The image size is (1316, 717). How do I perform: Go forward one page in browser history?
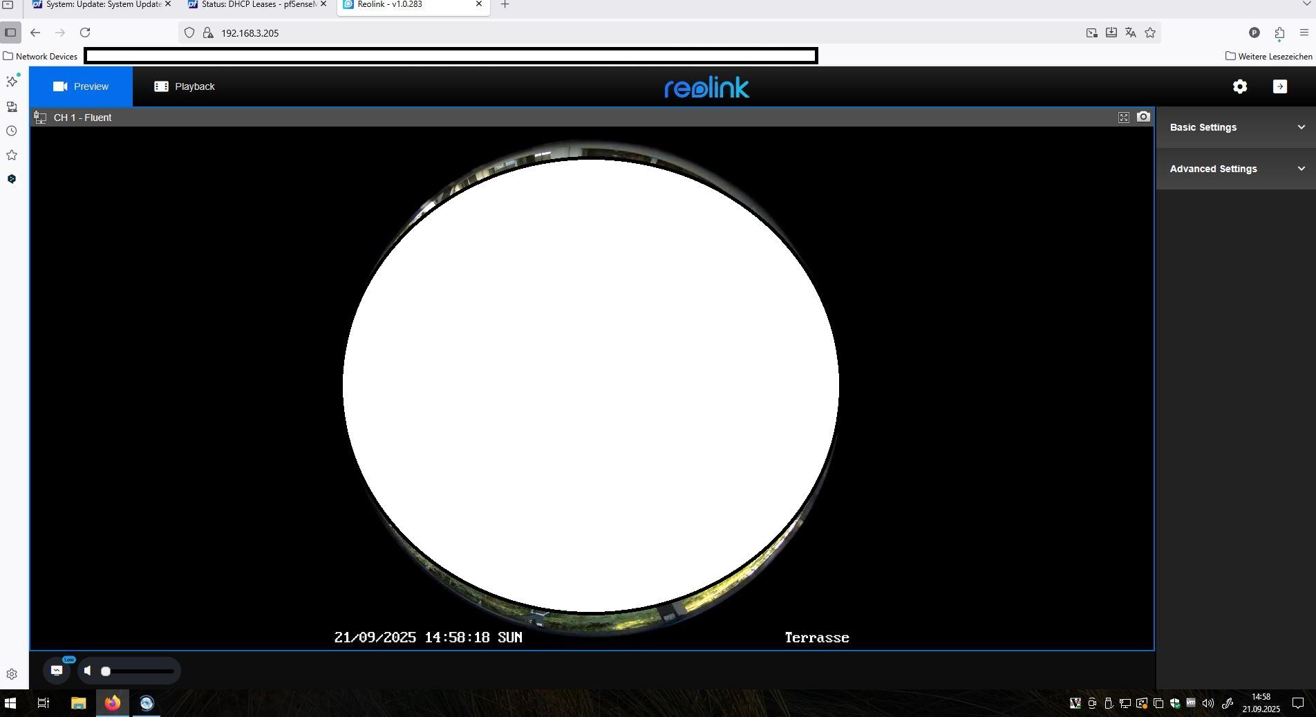(60, 32)
